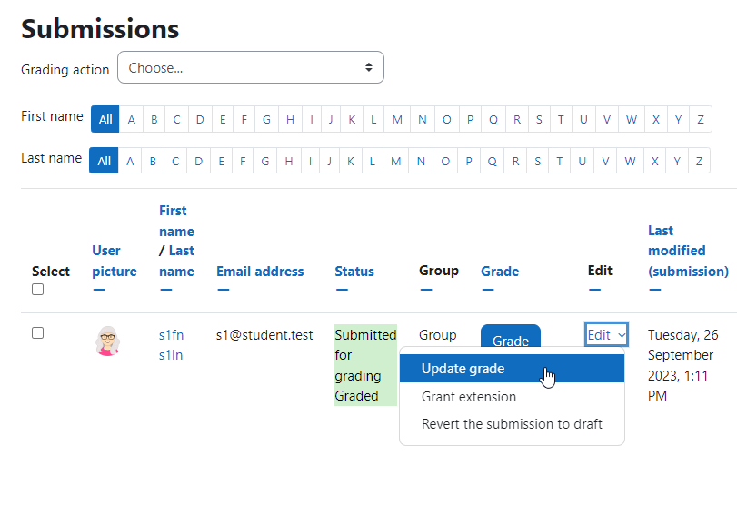Click the blue Grade button
The height and width of the screenshot is (515, 737).
pyautogui.click(x=511, y=337)
